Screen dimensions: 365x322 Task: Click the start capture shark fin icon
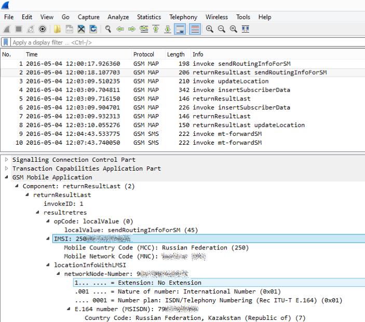point(8,30)
